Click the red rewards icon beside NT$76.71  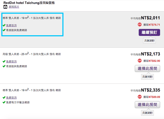140,25
